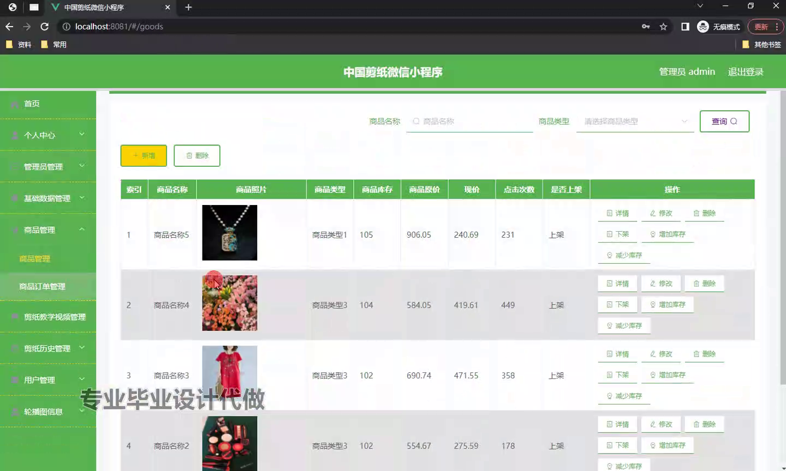Click 增加库存 for 商品名称5
786x471 pixels.
point(668,234)
